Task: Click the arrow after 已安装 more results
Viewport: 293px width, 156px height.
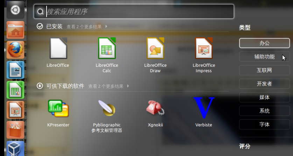Action: pyautogui.click(x=106, y=27)
